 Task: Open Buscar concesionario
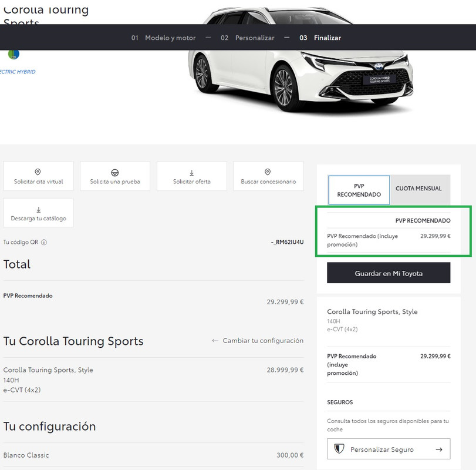pyautogui.click(x=268, y=176)
